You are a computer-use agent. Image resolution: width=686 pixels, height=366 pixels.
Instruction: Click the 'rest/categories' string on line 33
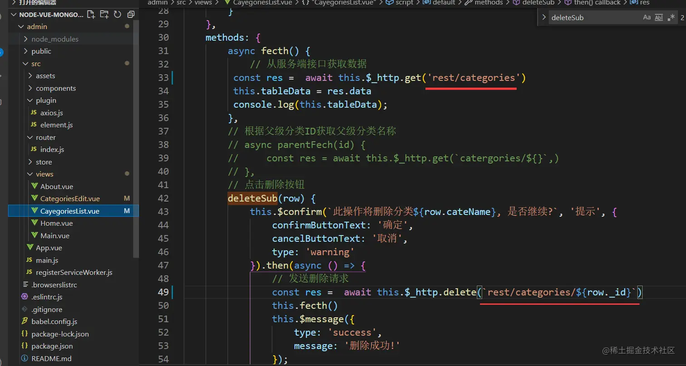(x=474, y=78)
